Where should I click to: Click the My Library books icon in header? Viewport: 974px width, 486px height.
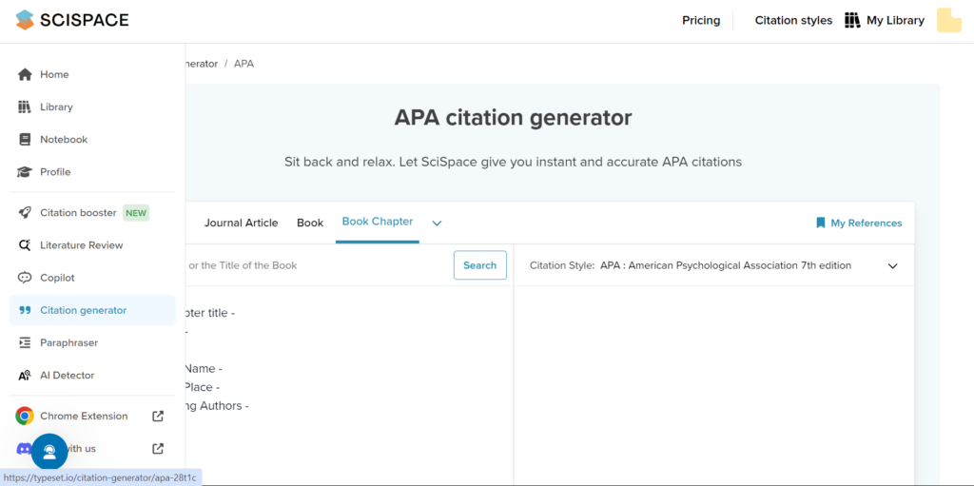(x=852, y=20)
